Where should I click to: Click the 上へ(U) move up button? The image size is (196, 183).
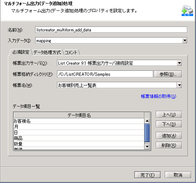(x=169, y=115)
